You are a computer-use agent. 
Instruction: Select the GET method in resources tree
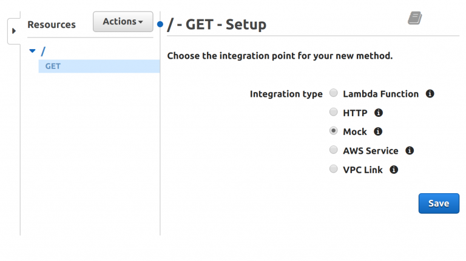(x=53, y=66)
